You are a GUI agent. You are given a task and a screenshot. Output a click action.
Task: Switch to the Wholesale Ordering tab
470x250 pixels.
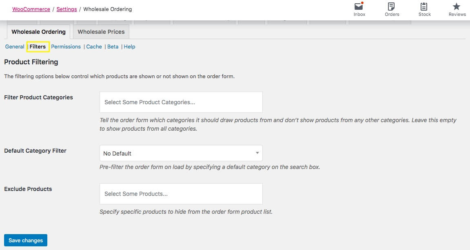[x=38, y=32]
